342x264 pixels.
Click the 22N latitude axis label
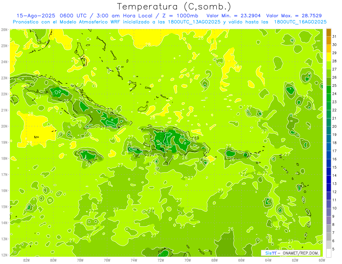tap(4, 94)
